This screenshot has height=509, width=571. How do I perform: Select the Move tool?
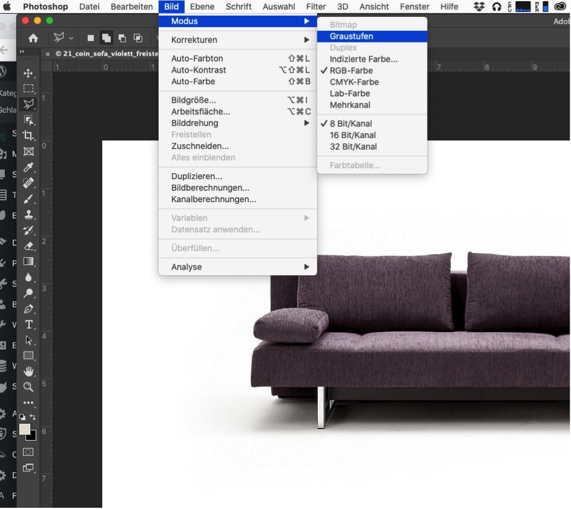[x=28, y=73]
